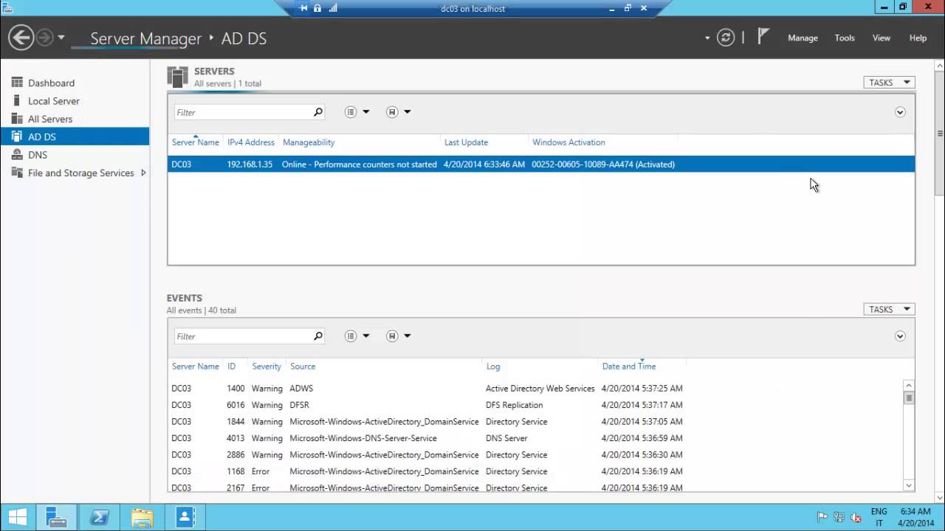Launch PowerShell from the taskbar
This screenshot has width=945, height=531.
100,517
